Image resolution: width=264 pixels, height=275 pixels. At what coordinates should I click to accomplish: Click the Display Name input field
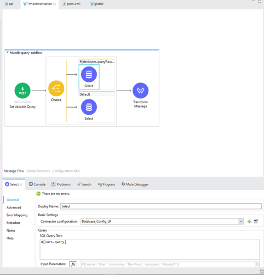pyautogui.click(x=161, y=206)
